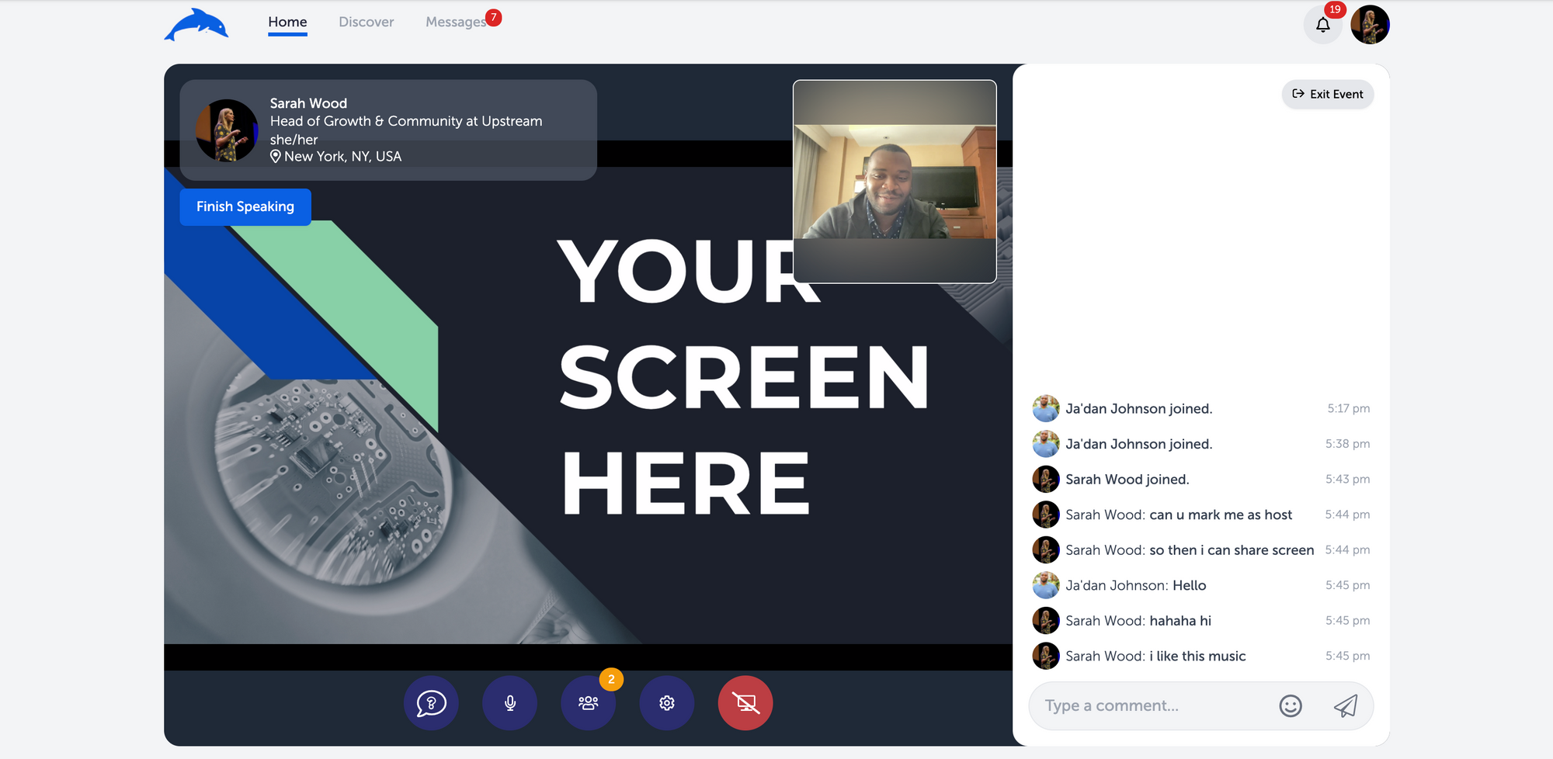Click the 7 unread messages badge
This screenshot has width=1553, height=759.
(493, 17)
